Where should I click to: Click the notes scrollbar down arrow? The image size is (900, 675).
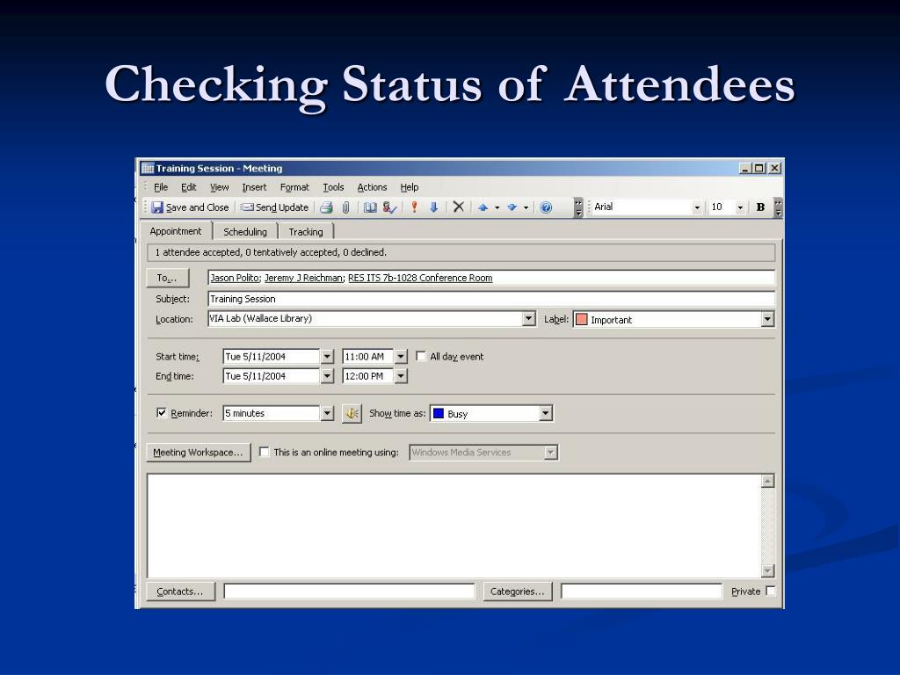pos(767,570)
